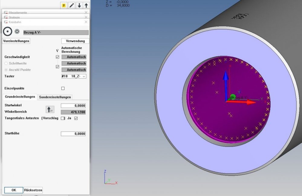Click the up arrow toolbar icon
Image resolution: width=302 pixels, height=196 pixels.
tap(86, 5)
